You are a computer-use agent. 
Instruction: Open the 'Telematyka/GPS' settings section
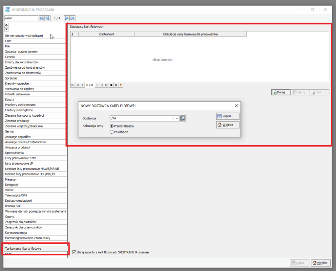pos(16,195)
